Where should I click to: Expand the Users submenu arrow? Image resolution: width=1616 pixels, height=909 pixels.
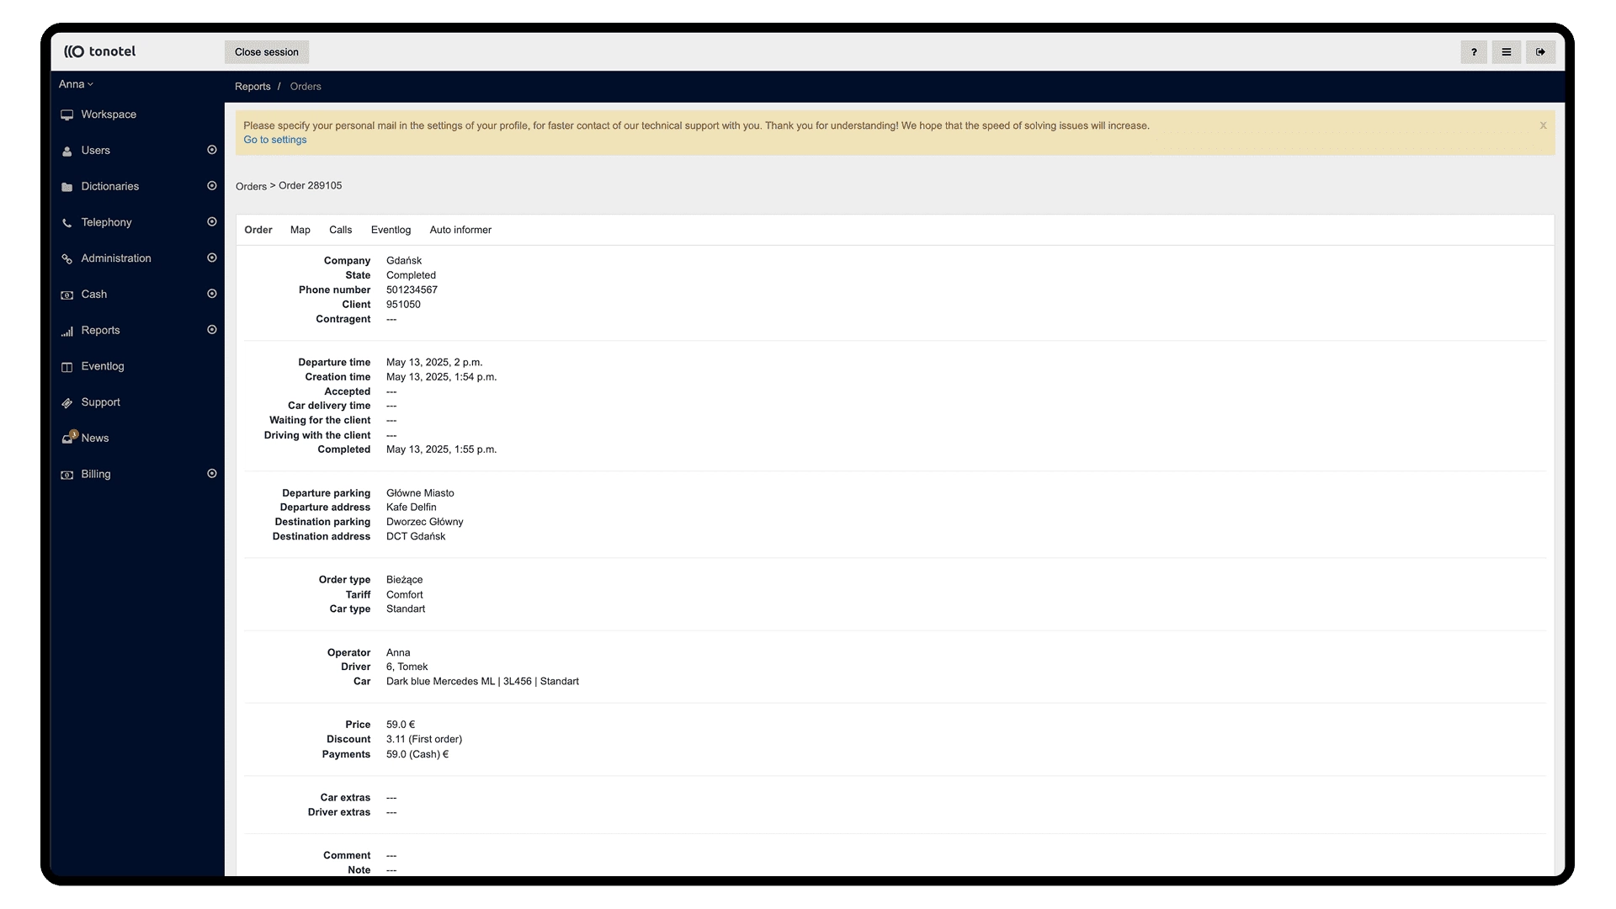(212, 150)
